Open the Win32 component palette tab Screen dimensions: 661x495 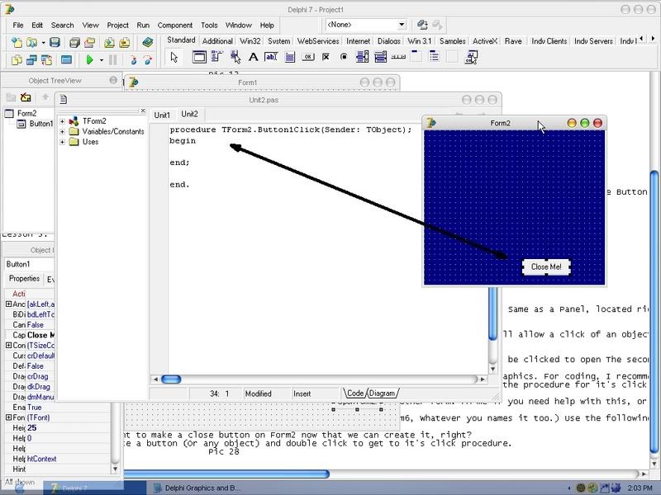click(250, 41)
